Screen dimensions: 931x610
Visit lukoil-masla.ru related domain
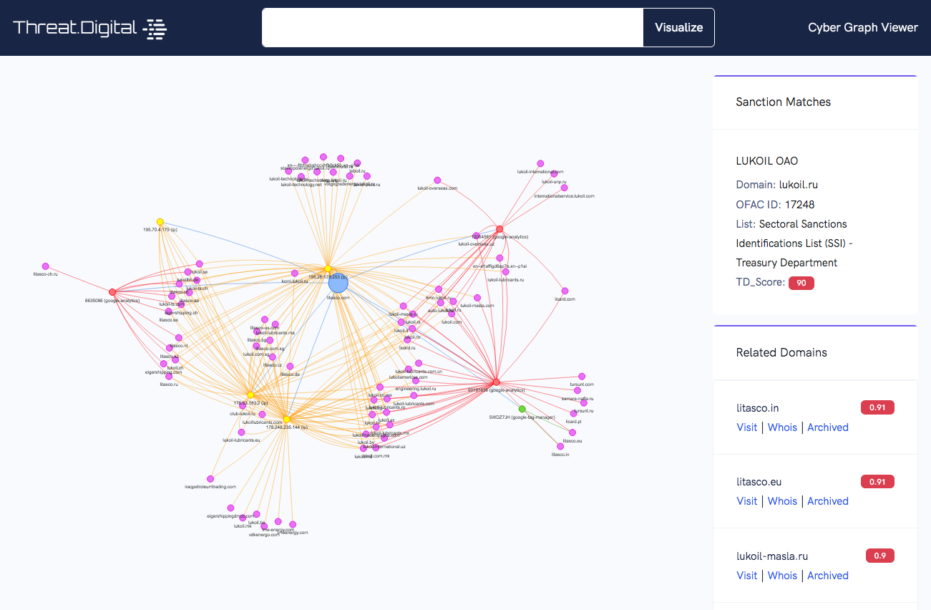(747, 576)
